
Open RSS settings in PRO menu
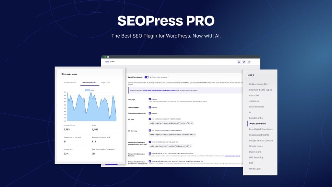251,163
